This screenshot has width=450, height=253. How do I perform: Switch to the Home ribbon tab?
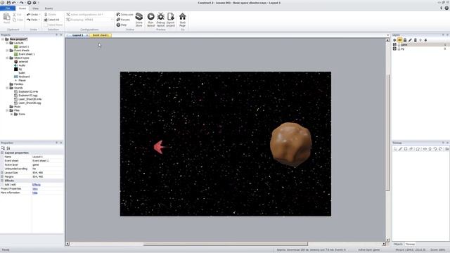[x=22, y=8]
